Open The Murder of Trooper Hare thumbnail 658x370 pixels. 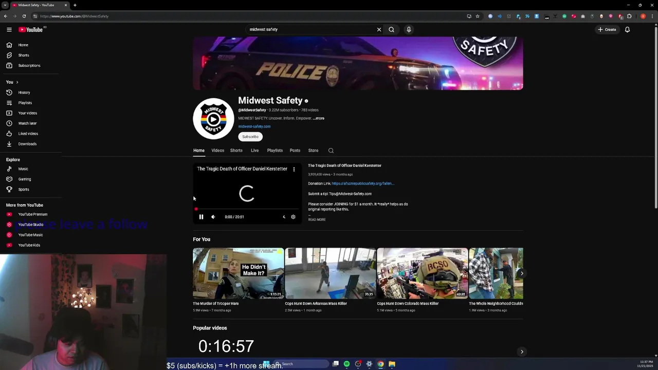point(238,273)
